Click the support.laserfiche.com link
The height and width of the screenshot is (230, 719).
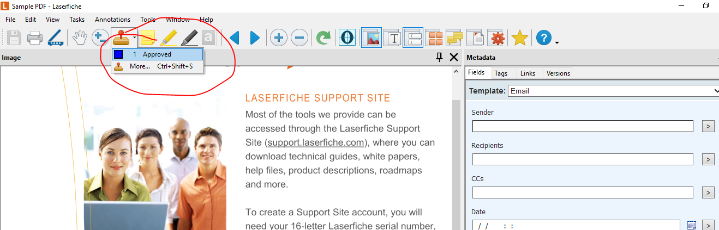click(x=315, y=143)
